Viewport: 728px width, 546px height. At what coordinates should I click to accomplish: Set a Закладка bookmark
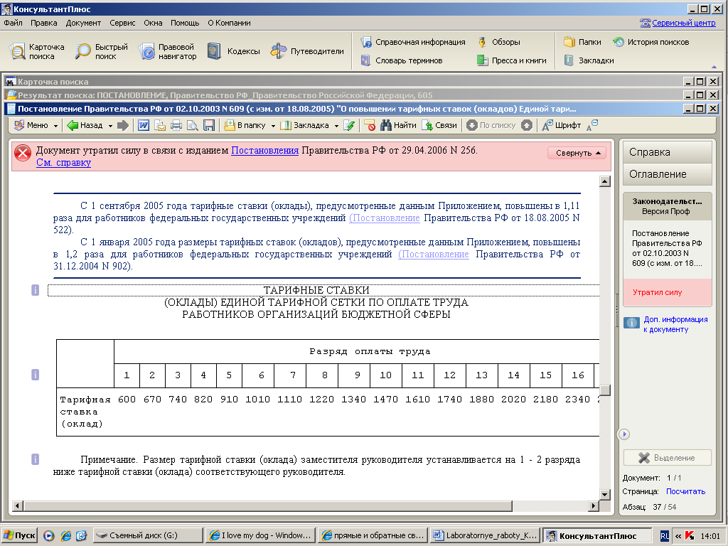click(x=305, y=125)
